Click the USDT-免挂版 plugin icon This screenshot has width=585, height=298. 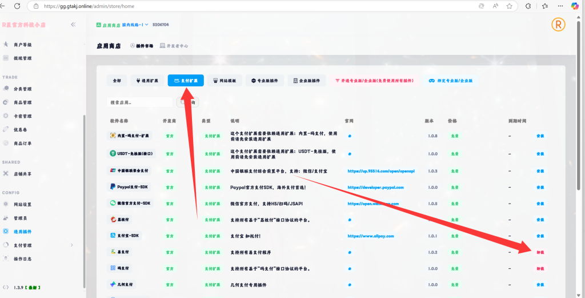coord(113,153)
